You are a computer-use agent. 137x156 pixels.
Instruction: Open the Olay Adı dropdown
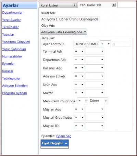(x=63, y=32)
